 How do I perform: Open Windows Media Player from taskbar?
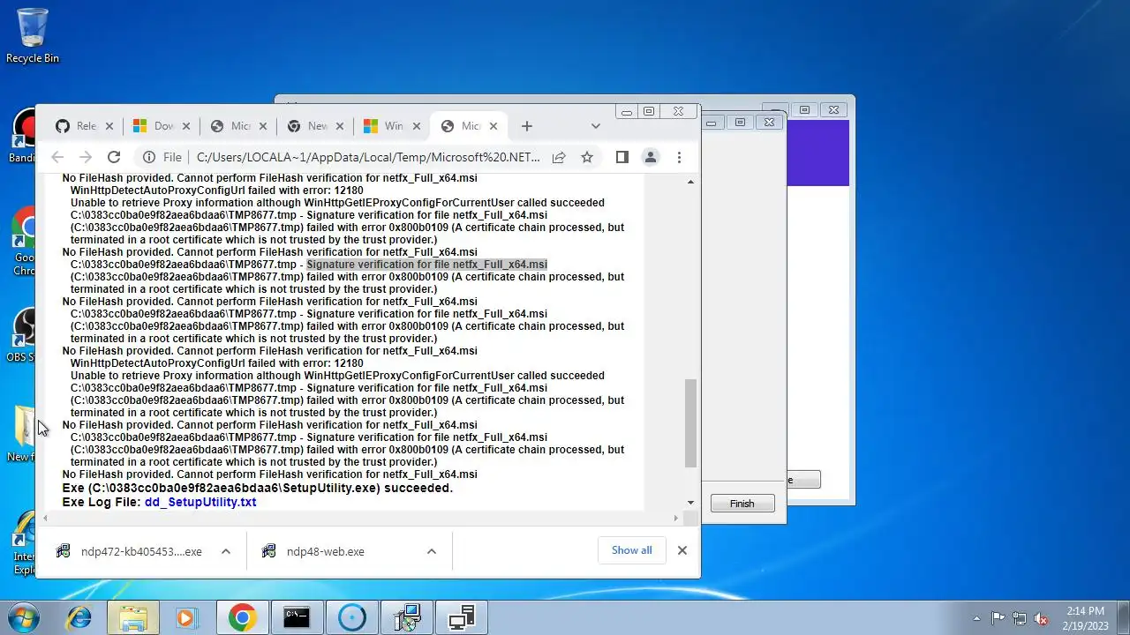(x=186, y=617)
